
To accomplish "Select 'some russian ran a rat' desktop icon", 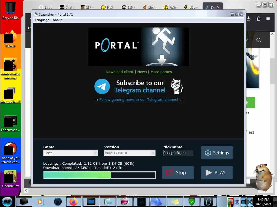I will click(x=11, y=69).
